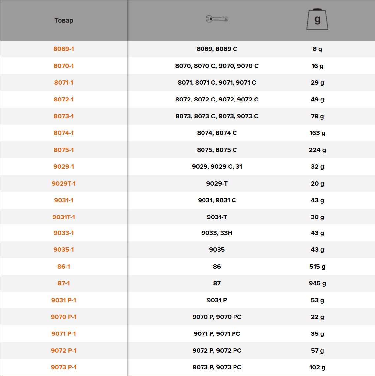375x376 pixels.
Task: Select the 8072-1 product link
Action: (x=64, y=99)
